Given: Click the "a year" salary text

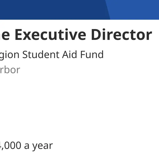Looking at the screenshot, I should [38, 146].
